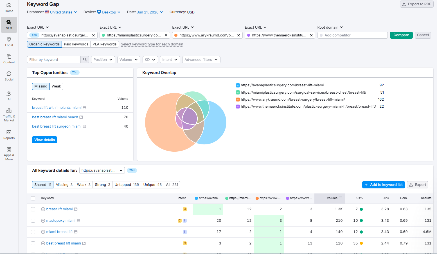Open the Intent filter dropdown
This screenshot has width=437, height=254.
[x=170, y=60]
